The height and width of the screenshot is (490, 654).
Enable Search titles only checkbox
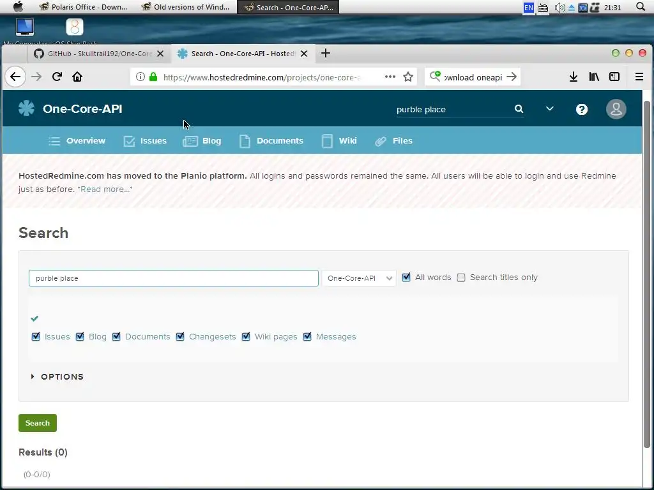pyautogui.click(x=461, y=278)
